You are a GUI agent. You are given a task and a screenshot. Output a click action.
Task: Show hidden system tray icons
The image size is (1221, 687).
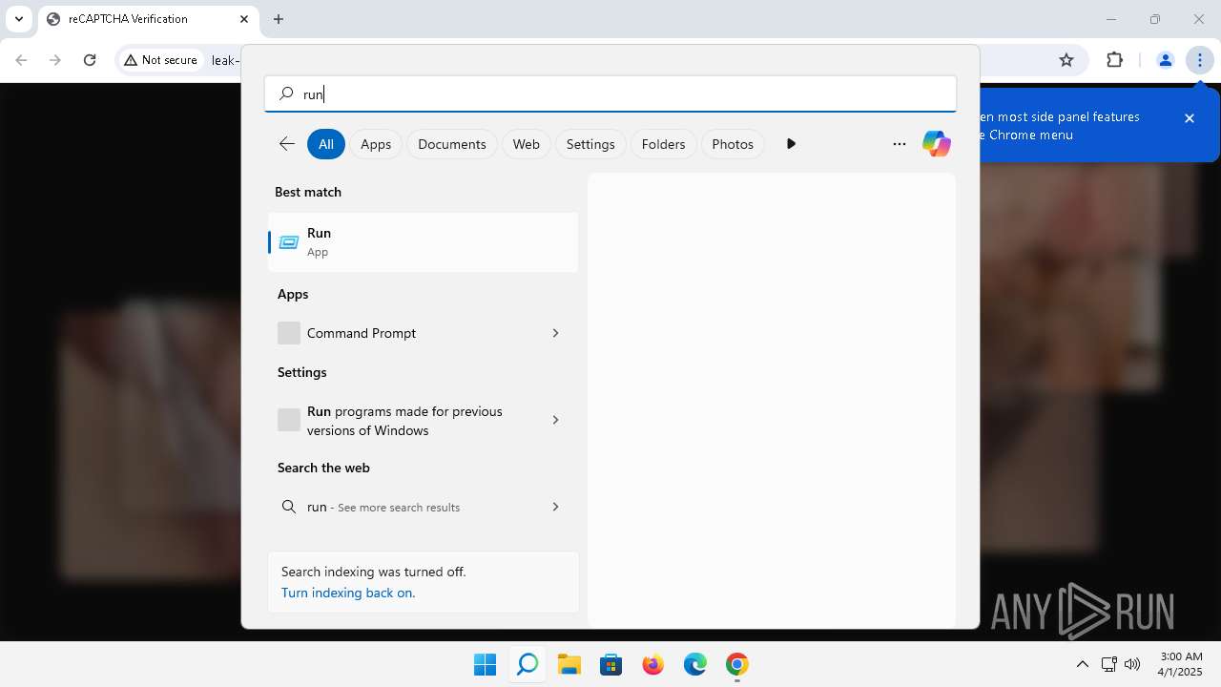[1082, 664]
